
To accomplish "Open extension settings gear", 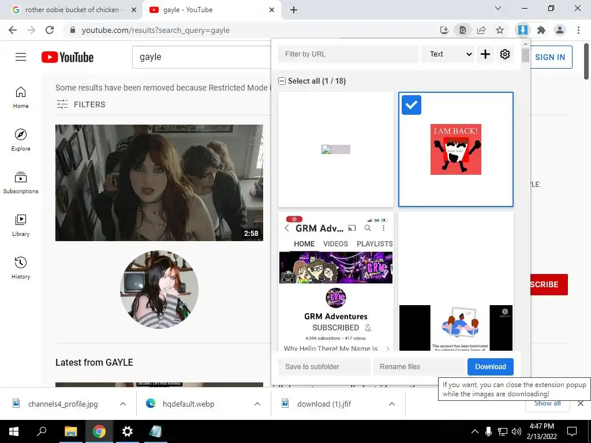I will pyautogui.click(x=504, y=54).
